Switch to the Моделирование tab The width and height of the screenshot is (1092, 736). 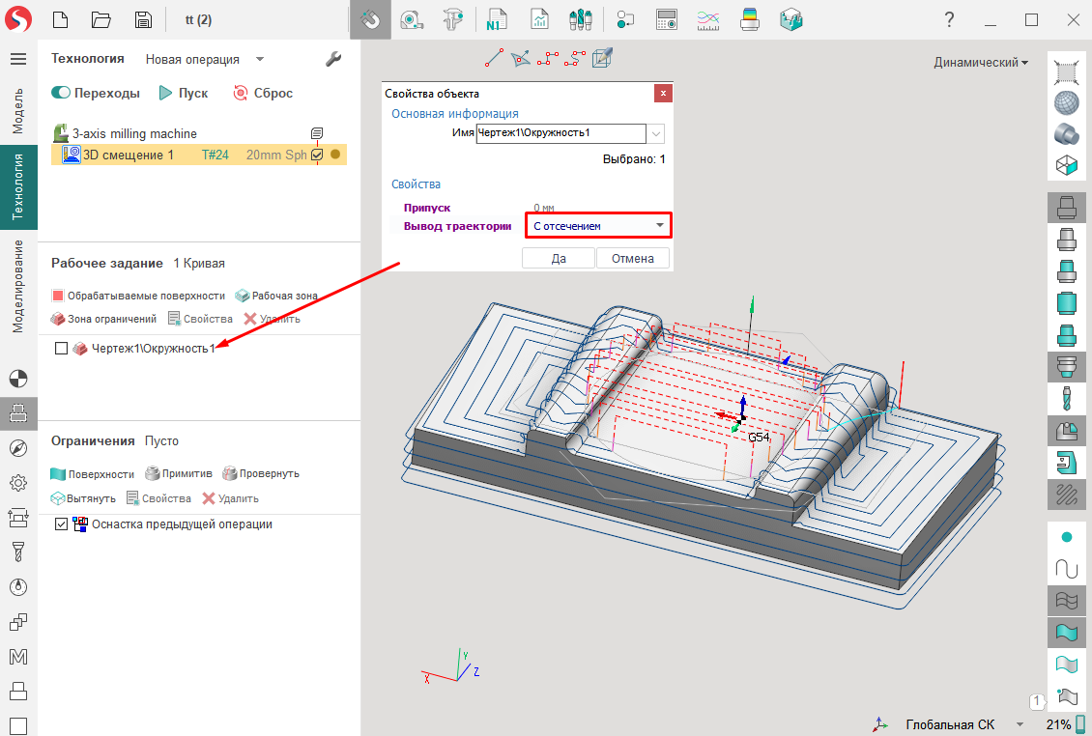18,286
